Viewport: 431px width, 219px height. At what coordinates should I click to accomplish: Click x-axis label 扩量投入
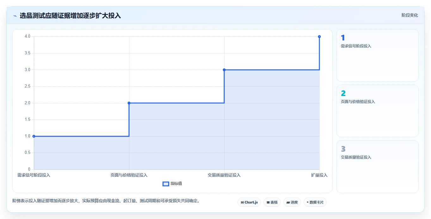click(x=319, y=175)
